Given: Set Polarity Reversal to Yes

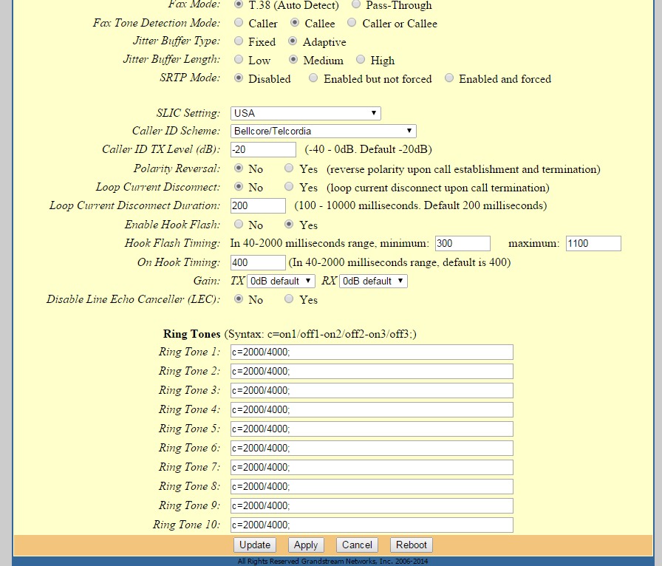Looking at the screenshot, I should [x=289, y=168].
